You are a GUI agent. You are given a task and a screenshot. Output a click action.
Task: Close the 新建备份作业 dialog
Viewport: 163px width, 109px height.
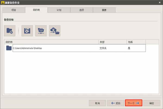pyautogui.click(x=160, y=2)
